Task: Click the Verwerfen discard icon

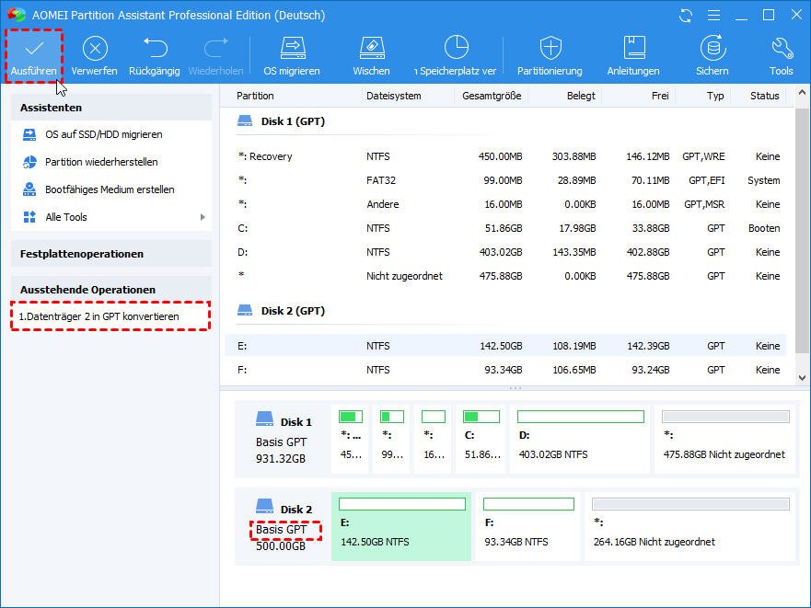Action: click(95, 49)
